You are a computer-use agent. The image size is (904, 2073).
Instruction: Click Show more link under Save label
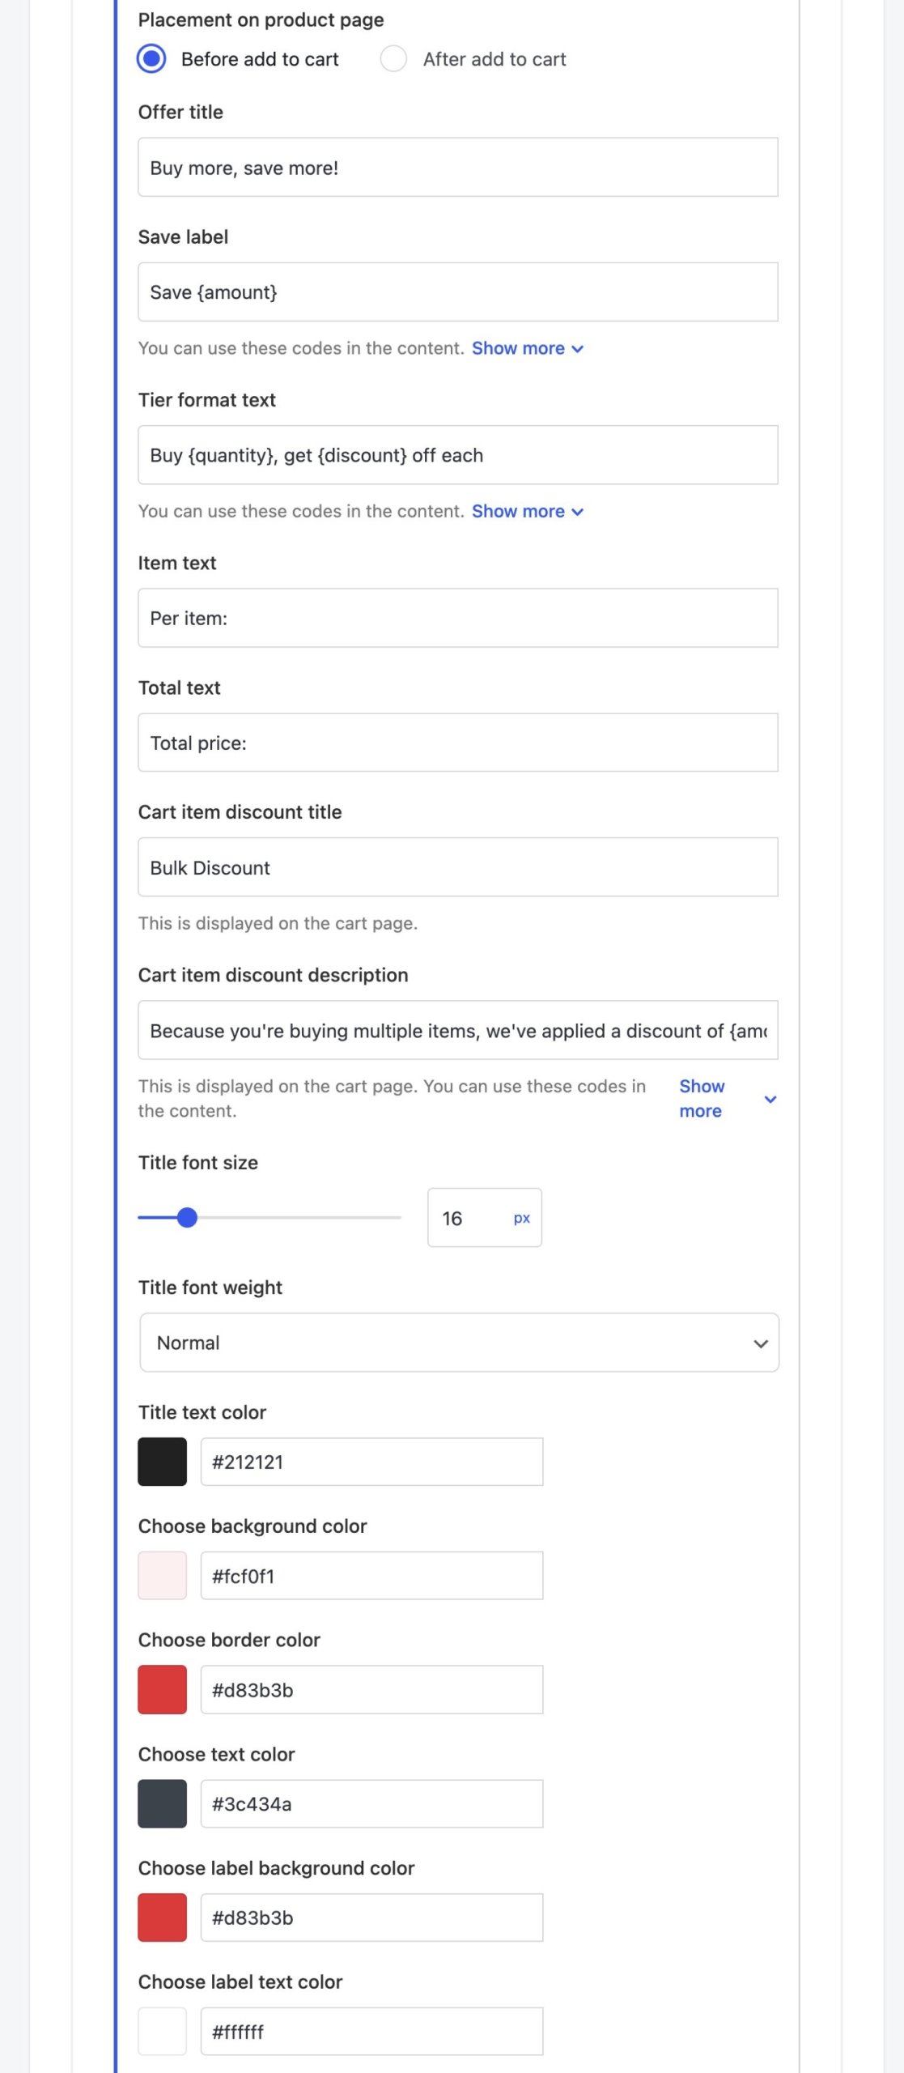pyautogui.click(x=518, y=348)
